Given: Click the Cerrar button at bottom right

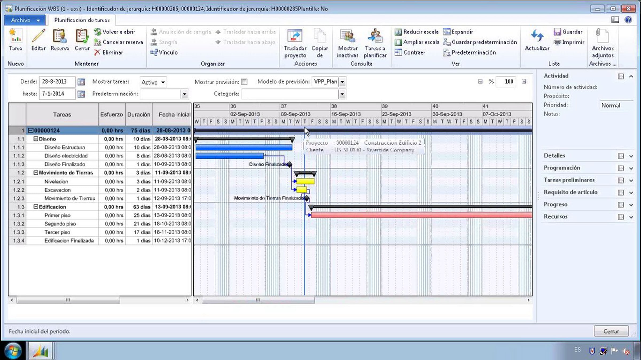Looking at the screenshot, I should click(x=611, y=331).
